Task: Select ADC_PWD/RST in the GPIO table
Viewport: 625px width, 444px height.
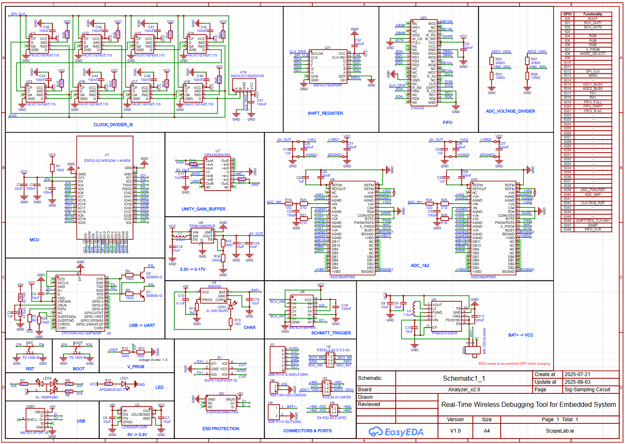Action: (593, 190)
